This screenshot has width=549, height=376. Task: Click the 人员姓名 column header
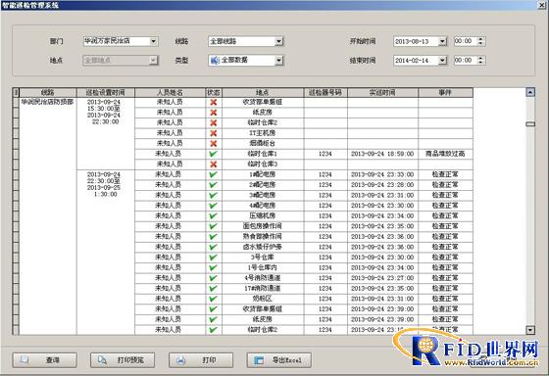coord(170,92)
